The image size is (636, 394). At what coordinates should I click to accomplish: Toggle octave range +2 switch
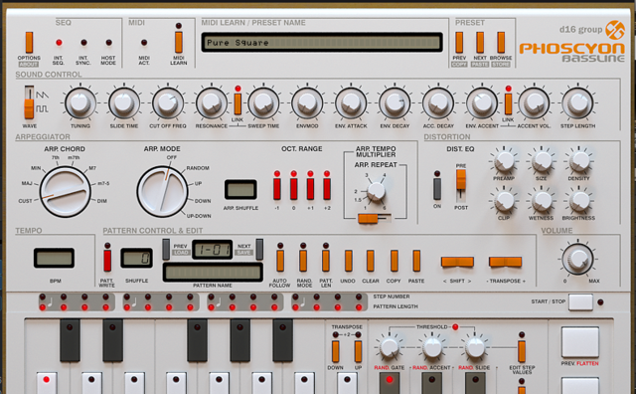click(x=327, y=188)
